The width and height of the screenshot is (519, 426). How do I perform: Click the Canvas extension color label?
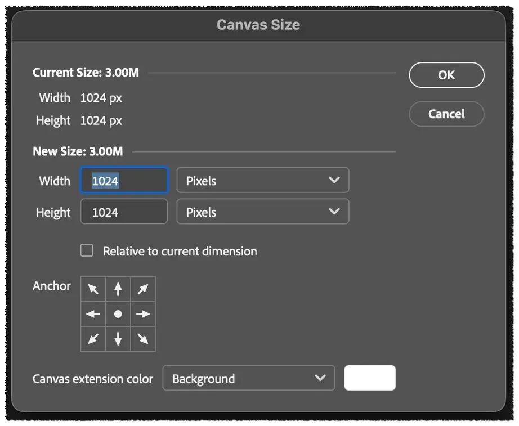(93, 379)
